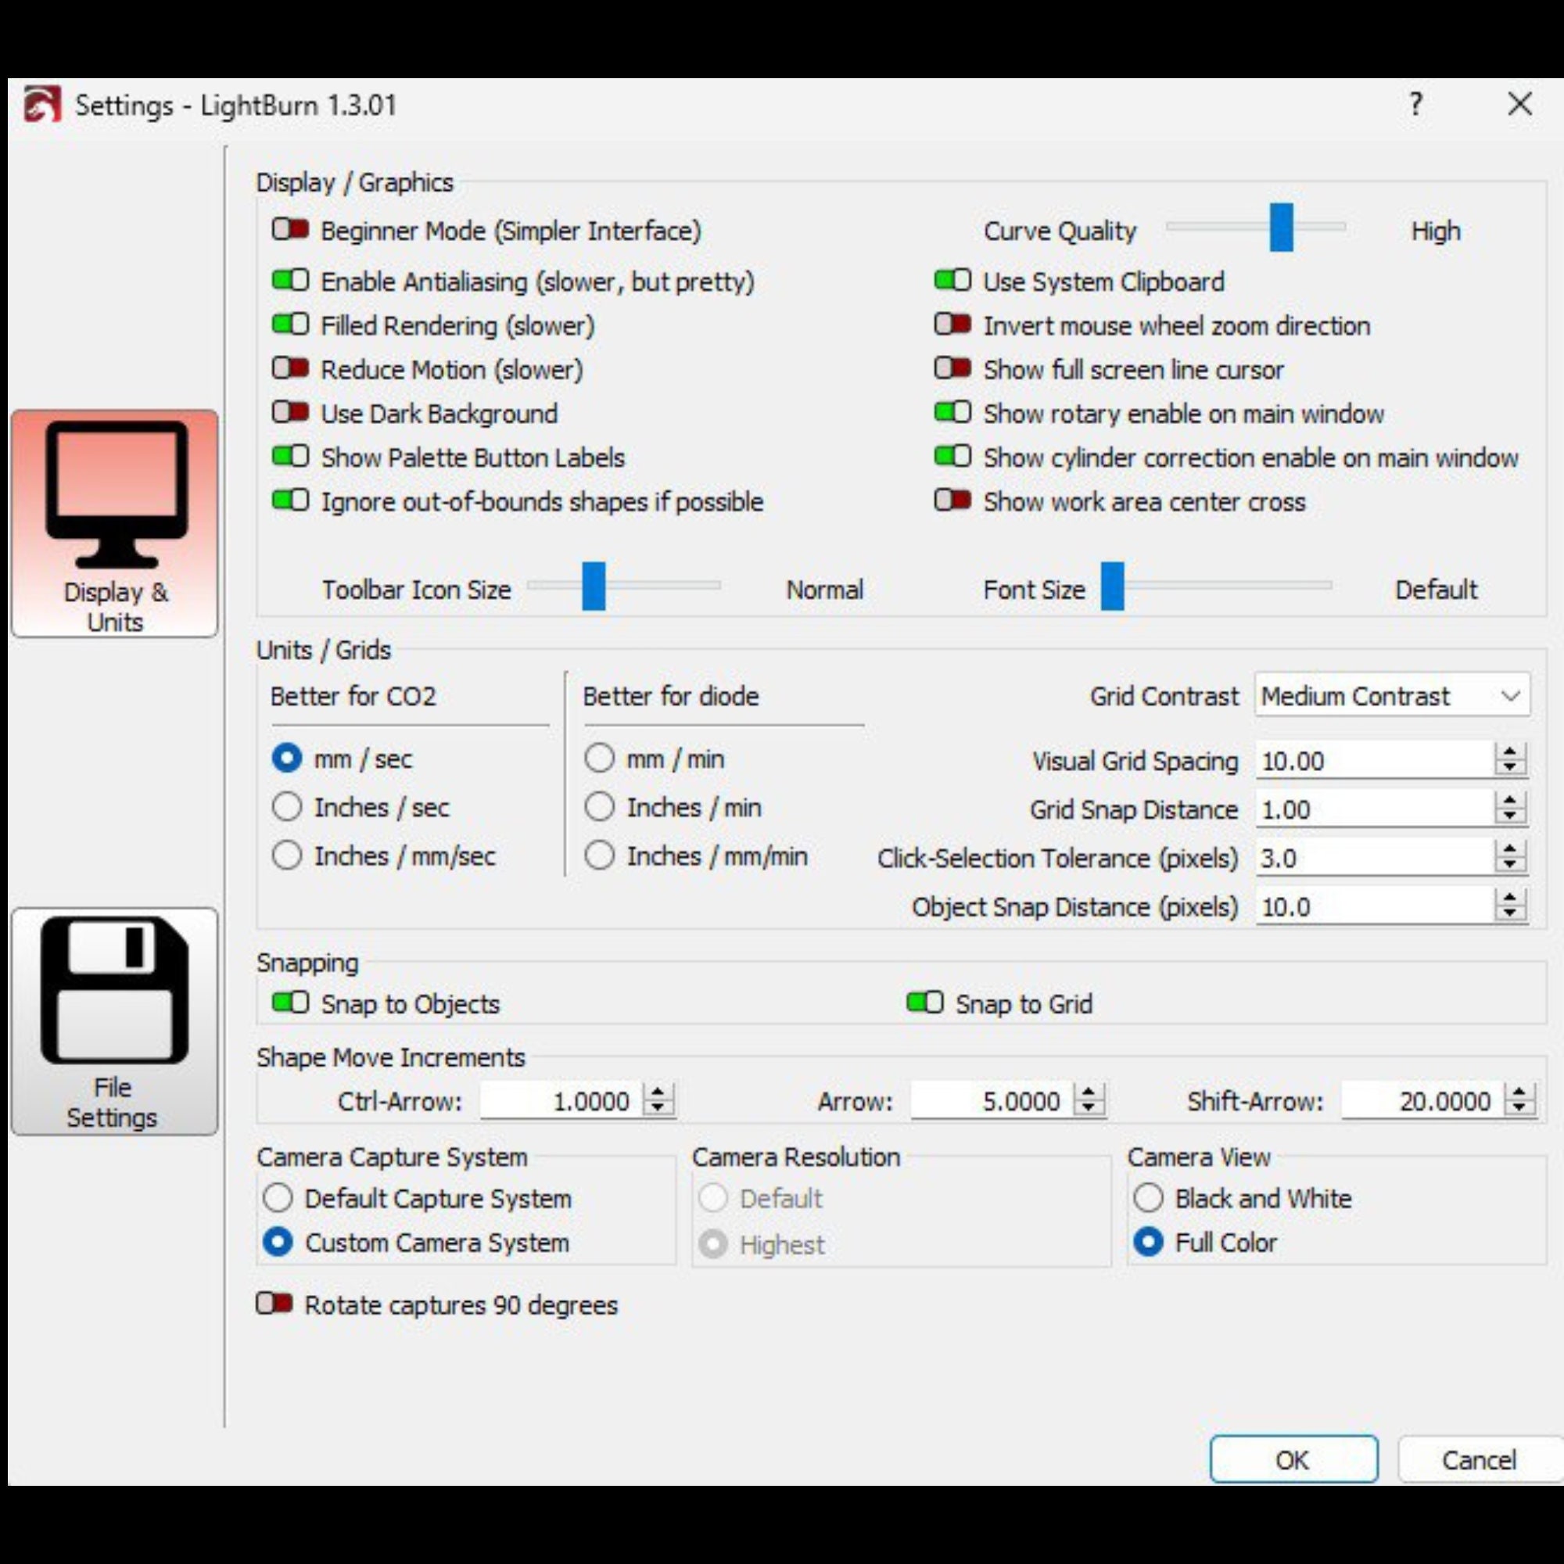Increase Shift-Arrow increment with up arrow
Viewport: 1564px width, 1564px height.
pos(1519,1093)
